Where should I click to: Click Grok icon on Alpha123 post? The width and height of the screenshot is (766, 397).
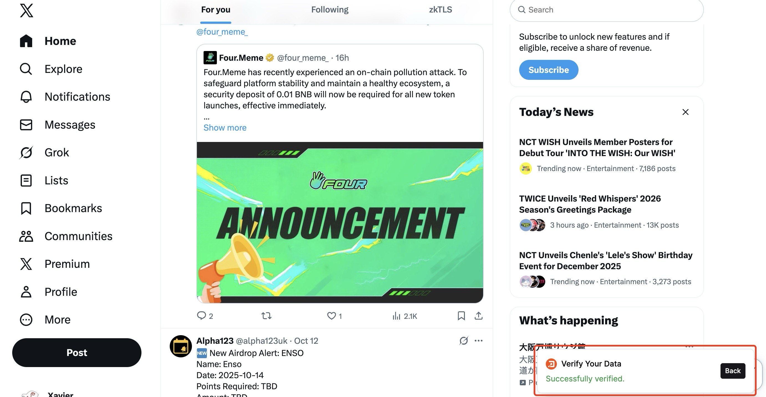464,340
